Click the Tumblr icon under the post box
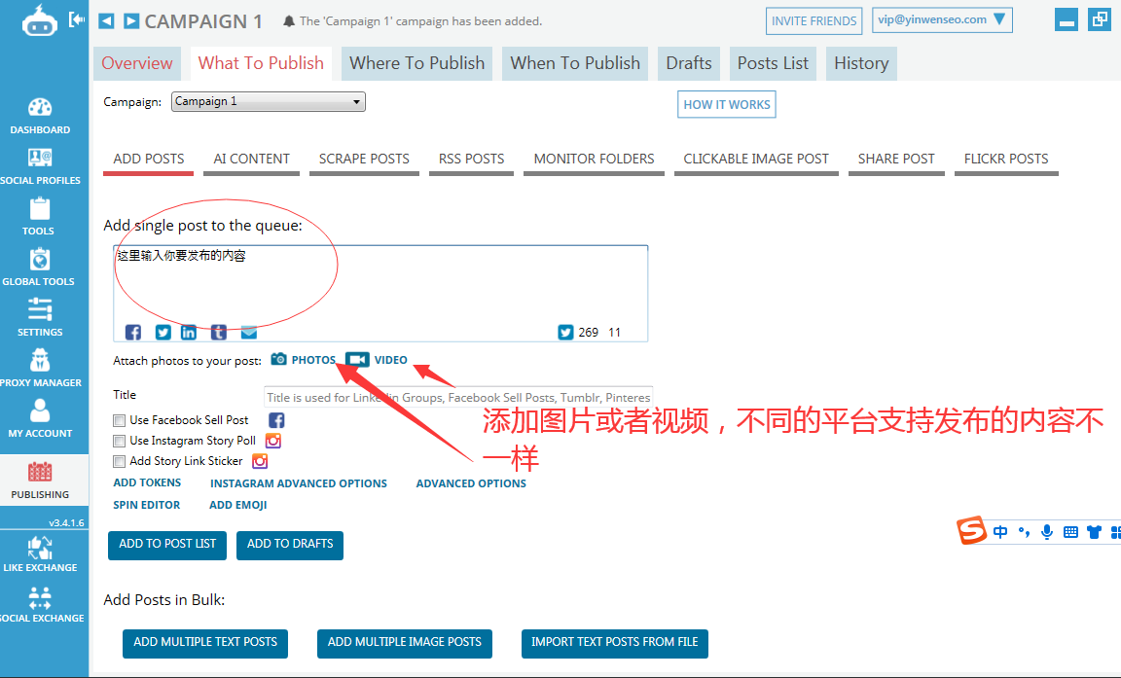 tap(218, 332)
